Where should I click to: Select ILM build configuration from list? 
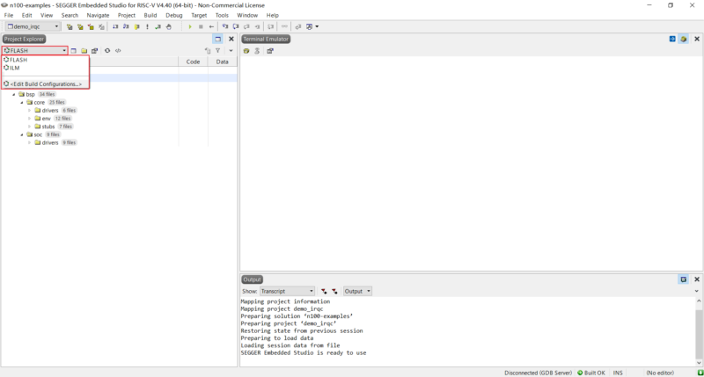click(15, 68)
